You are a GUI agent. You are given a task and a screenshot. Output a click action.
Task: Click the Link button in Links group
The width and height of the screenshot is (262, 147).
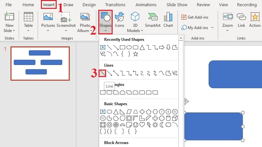pos(241,20)
